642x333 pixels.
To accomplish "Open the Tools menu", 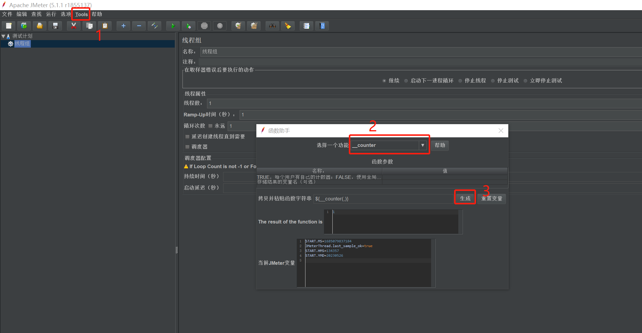I will point(81,14).
